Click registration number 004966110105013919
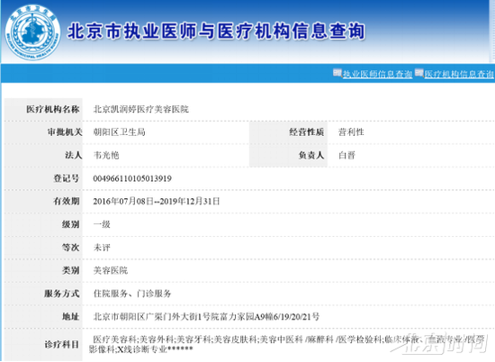Image resolution: width=495 pixels, height=362 pixels. coord(132,179)
